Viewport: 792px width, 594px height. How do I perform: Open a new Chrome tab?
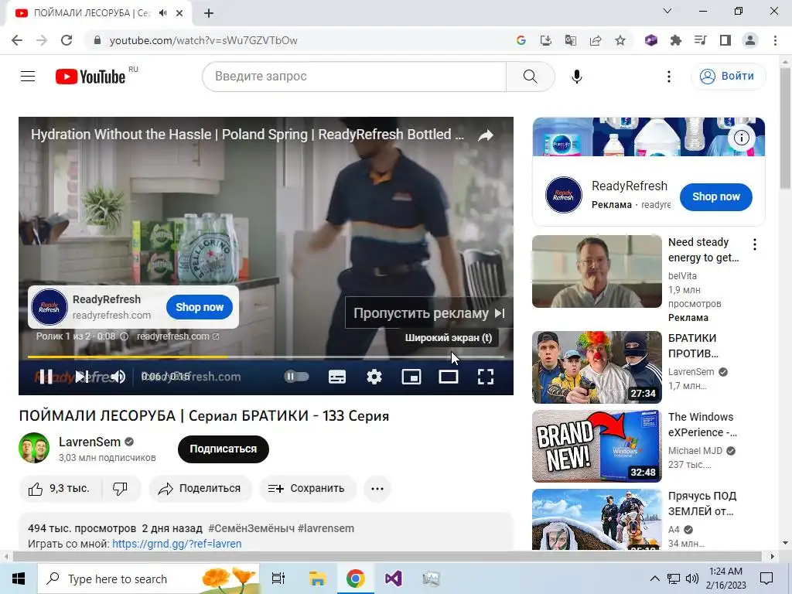pos(209,14)
